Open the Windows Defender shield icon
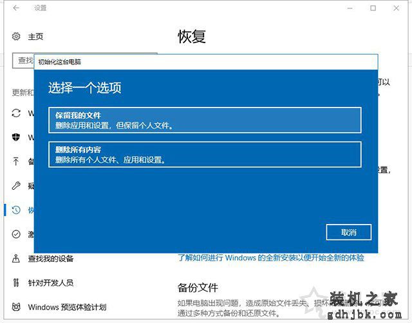This screenshot has width=412, height=323. [x=16, y=137]
